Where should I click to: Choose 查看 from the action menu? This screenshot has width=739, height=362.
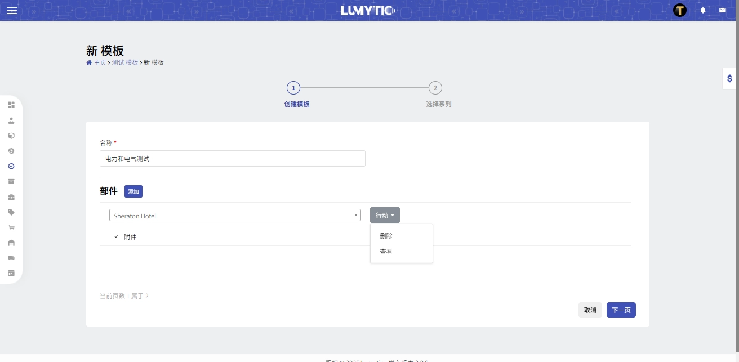pyautogui.click(x=386, y=252)
